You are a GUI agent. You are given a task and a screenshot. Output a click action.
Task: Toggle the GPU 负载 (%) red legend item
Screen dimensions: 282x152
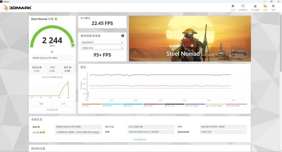(x=154, y=105)
